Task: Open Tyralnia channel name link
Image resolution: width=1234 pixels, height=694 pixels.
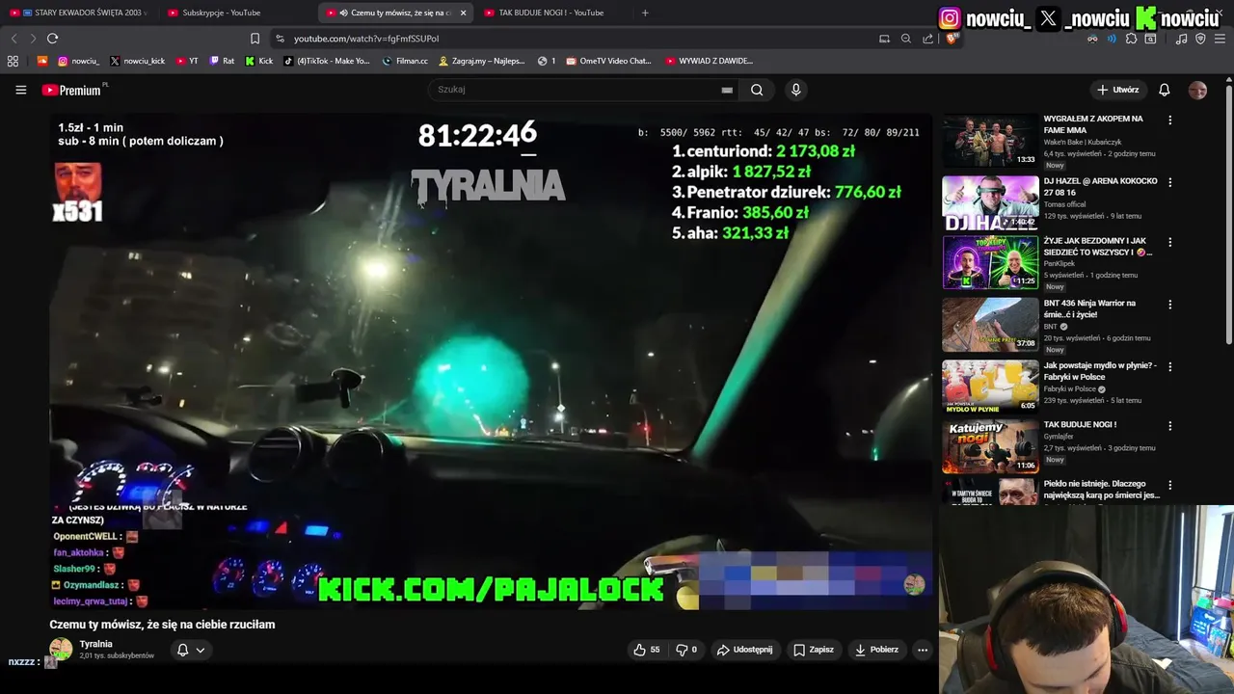Action: click(x=96, y=644)
